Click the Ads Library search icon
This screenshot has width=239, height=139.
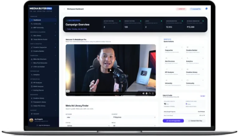pos(32,36)
